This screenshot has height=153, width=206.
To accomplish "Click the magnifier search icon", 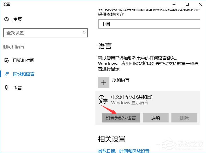I will coord(84,33).
